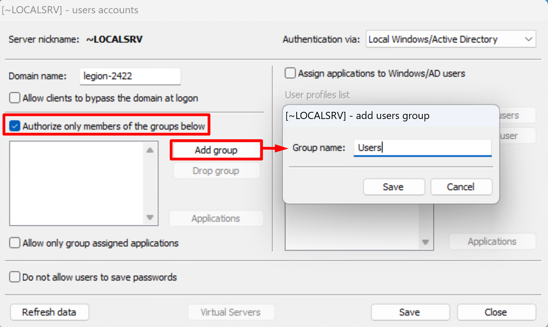Screen dimensions: 548x327
Task: Save the new users group in dialog
Action: [x=393, y=187]
